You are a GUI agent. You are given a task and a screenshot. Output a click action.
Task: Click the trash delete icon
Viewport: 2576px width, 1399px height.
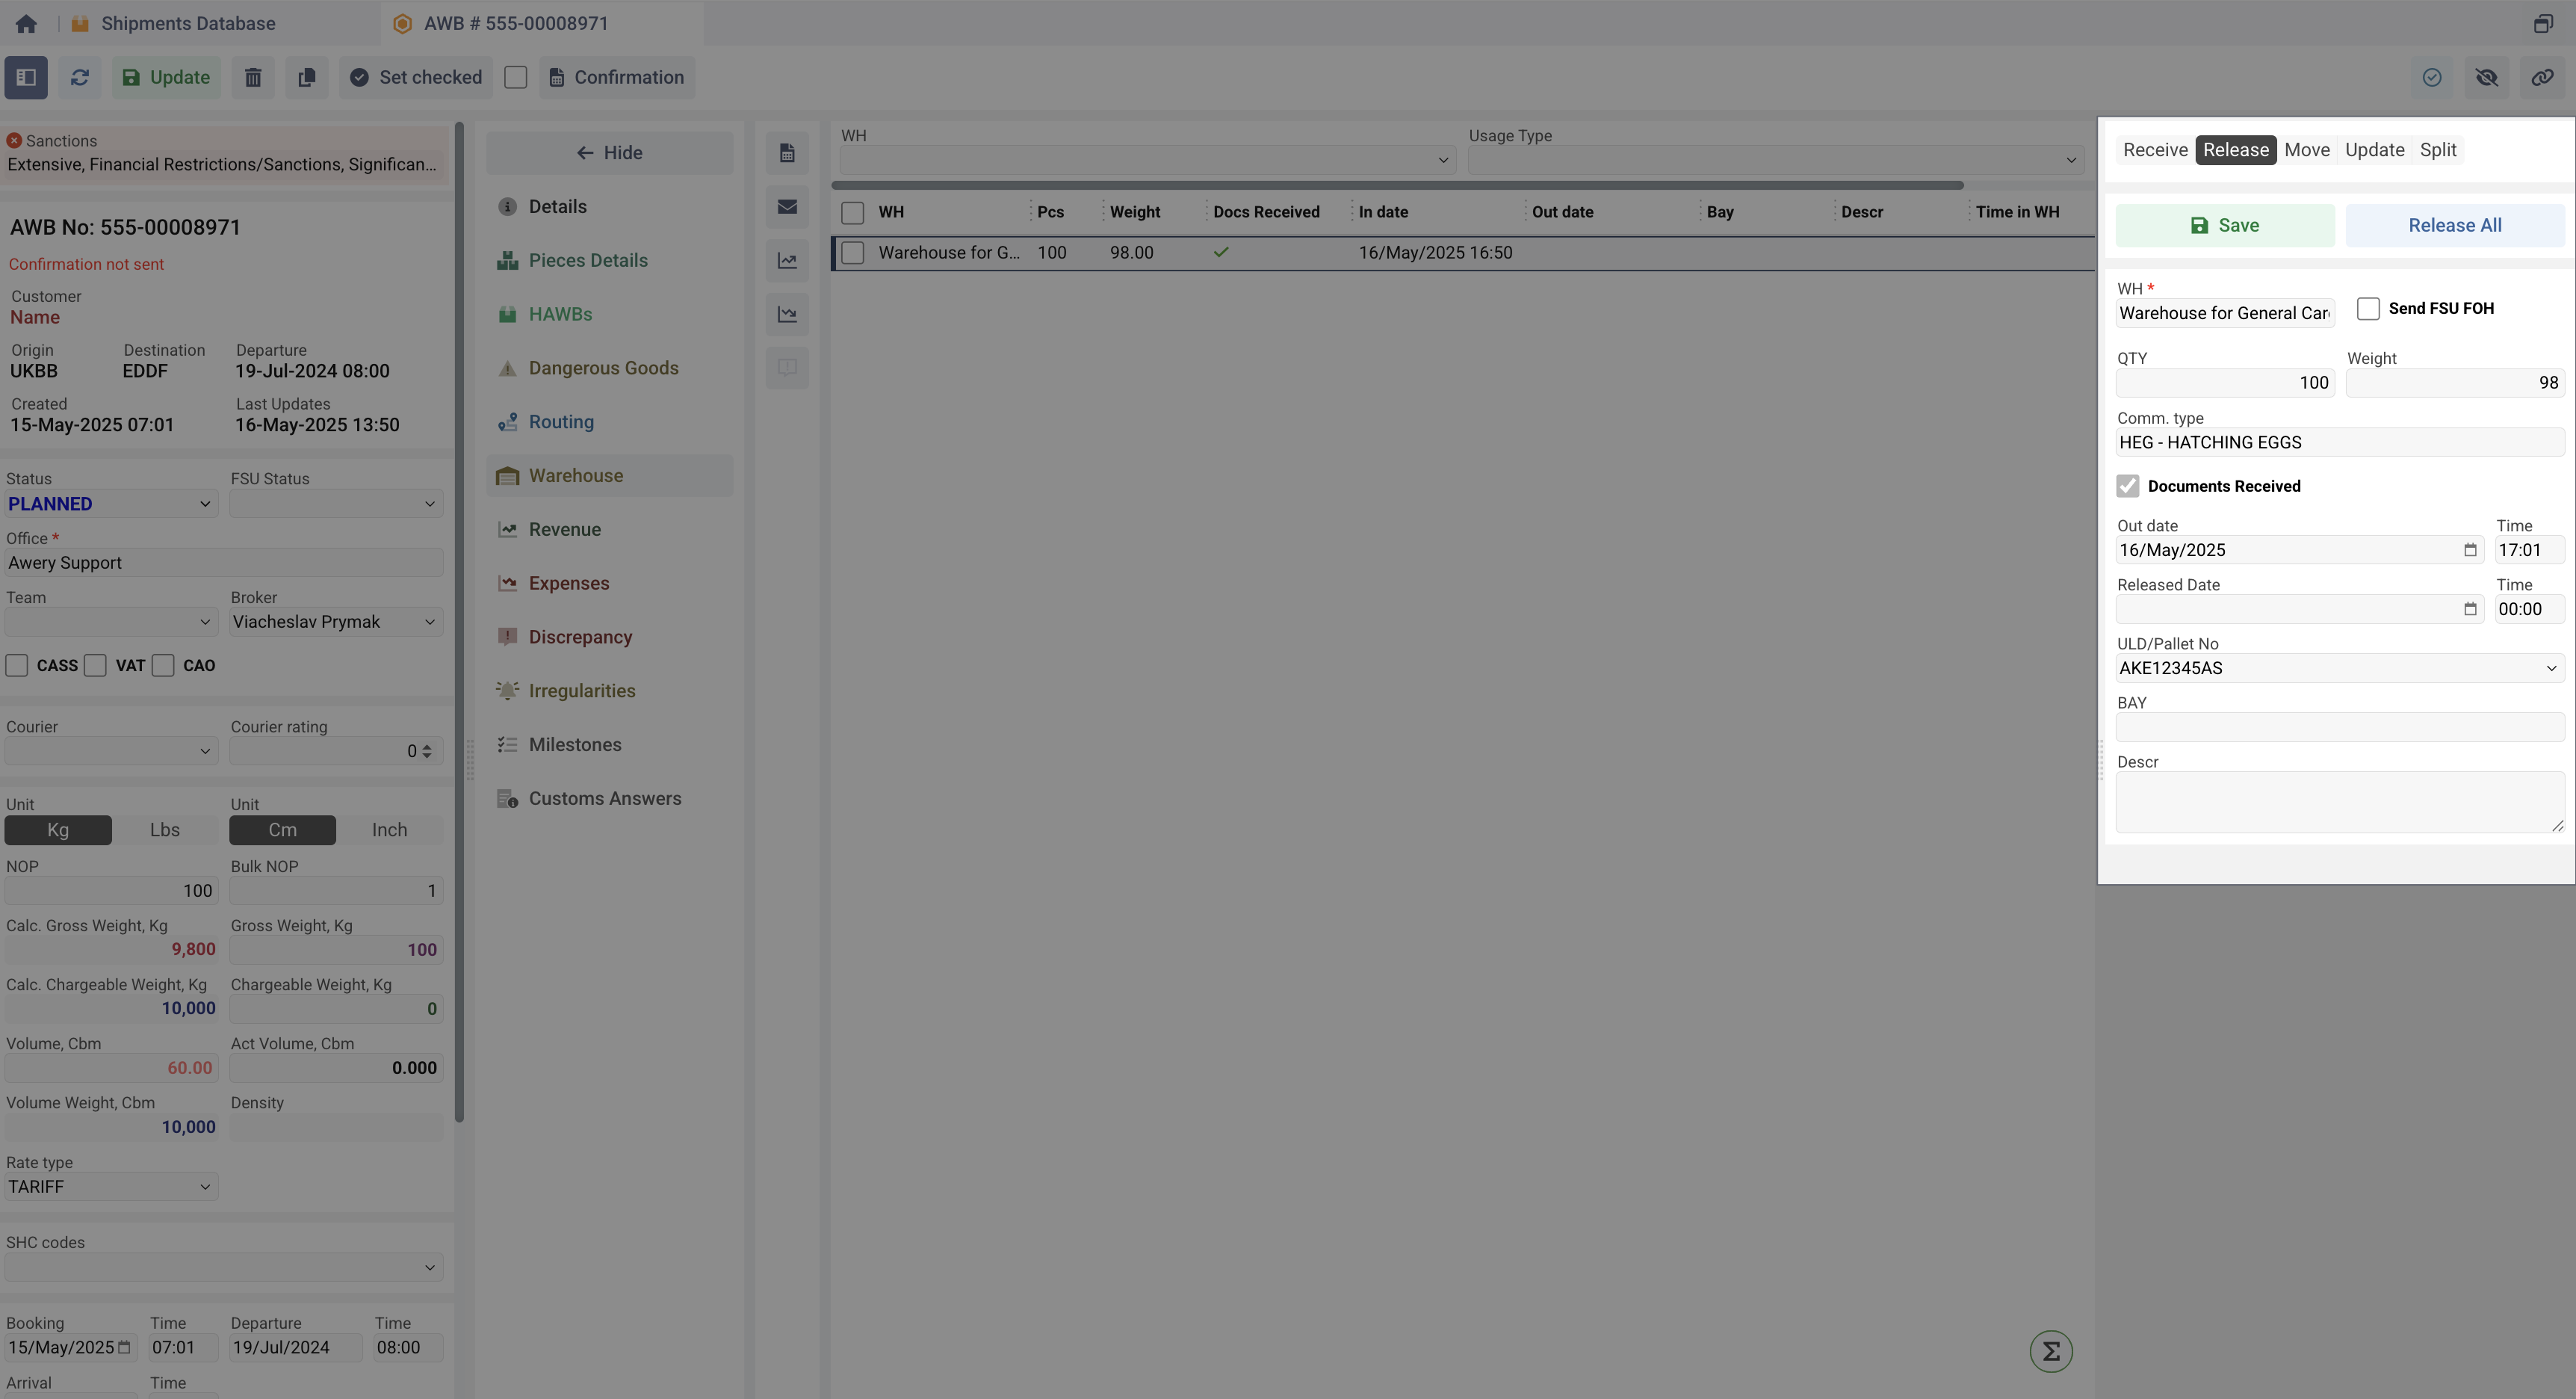tap(253, 77)
